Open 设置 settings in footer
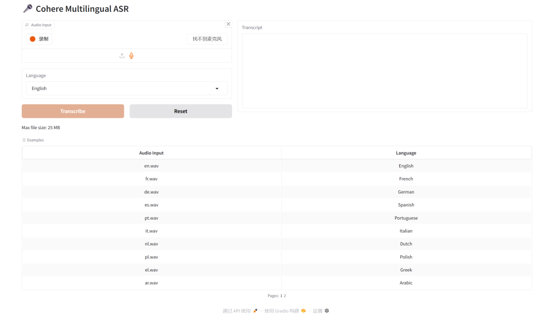Viewport: 557px width, 316px height. (321, 311)
